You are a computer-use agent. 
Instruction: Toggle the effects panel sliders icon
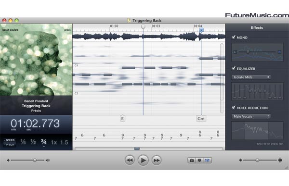point(207,161)
